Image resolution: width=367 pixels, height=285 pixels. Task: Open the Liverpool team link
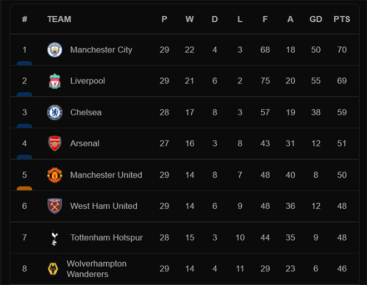[x=87, y=81]
